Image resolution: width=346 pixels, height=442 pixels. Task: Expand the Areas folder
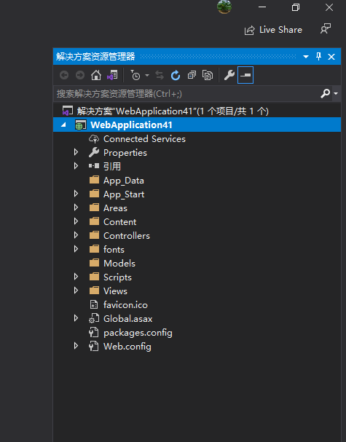point(76,208)
